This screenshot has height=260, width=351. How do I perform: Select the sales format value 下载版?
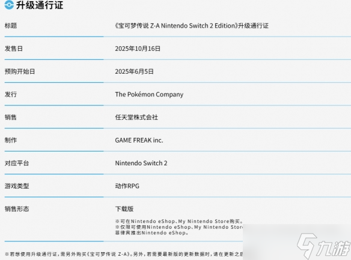124,209
